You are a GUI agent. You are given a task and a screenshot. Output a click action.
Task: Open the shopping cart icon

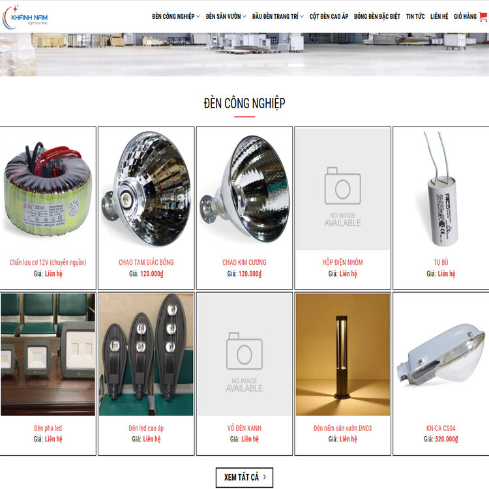click(x=483, y=16)
